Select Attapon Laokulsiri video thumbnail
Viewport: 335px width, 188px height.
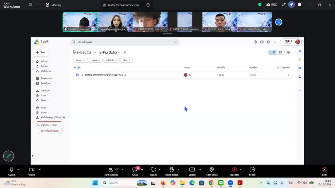point(220,22)
